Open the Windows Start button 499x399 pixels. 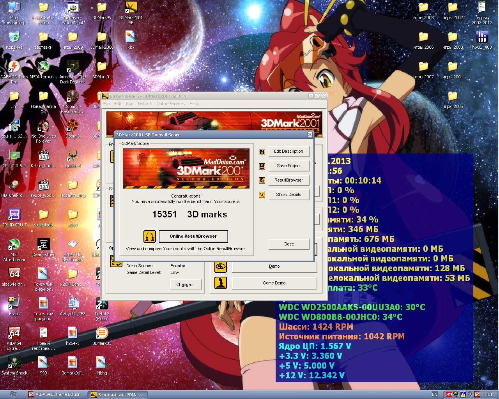(13, 394)
